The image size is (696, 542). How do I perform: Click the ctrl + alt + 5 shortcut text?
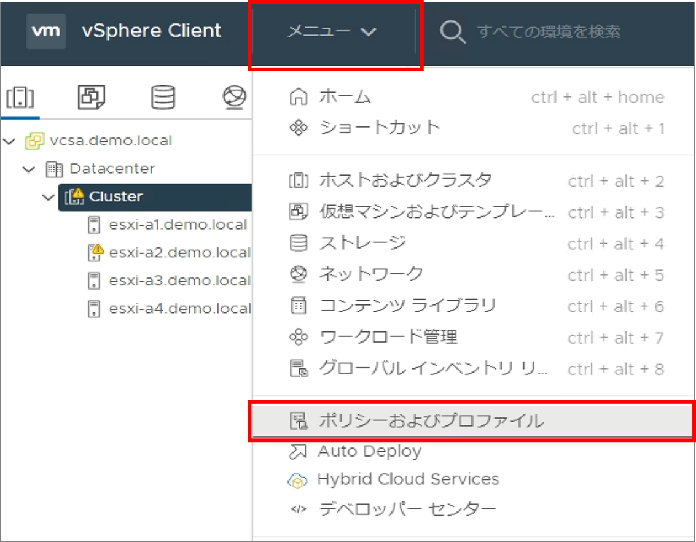click(616, 275)
